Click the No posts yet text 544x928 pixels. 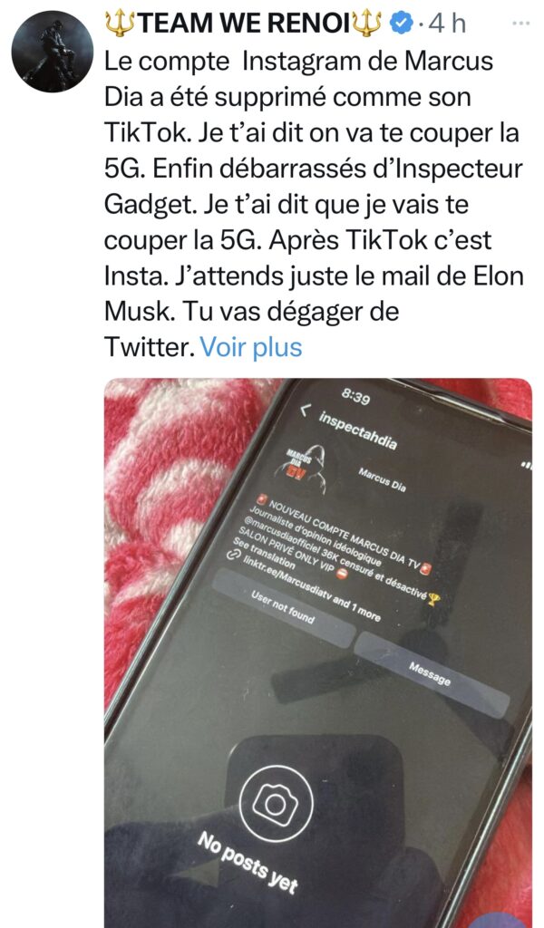click(x=248, y=862)
